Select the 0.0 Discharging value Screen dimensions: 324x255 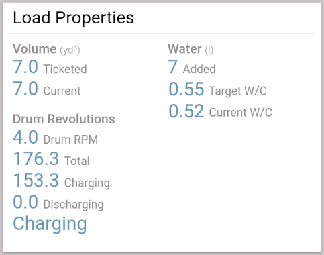[25, 202]
